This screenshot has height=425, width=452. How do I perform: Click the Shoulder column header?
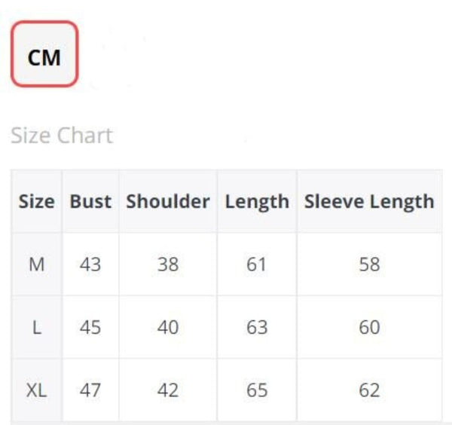(167, 202)
